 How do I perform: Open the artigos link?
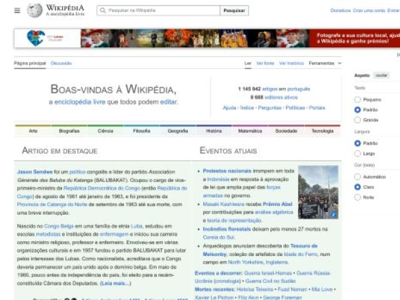[x=269, y=89]
